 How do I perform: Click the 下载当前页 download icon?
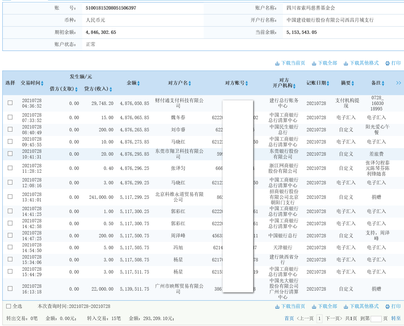(277, 63)
